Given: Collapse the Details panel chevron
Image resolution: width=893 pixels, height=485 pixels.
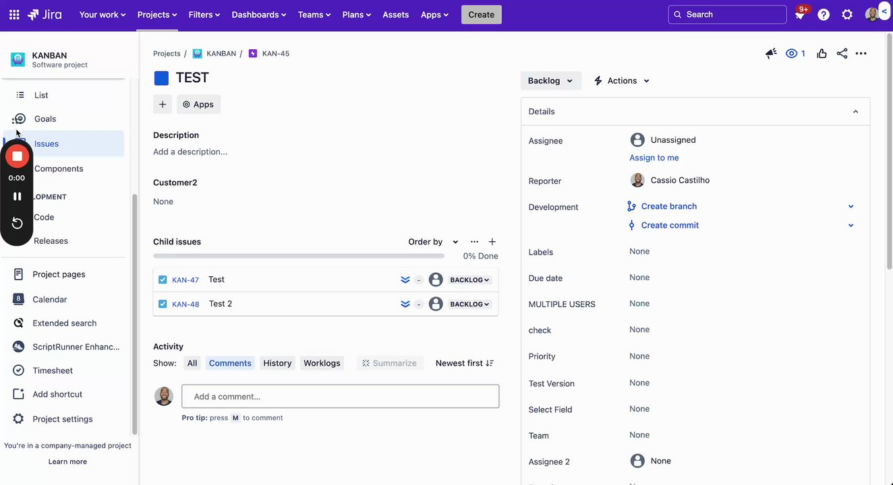Looking at the screenshot, I should point(855,112).
